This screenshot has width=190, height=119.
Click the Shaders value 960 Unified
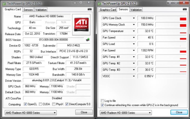[36, 57]
